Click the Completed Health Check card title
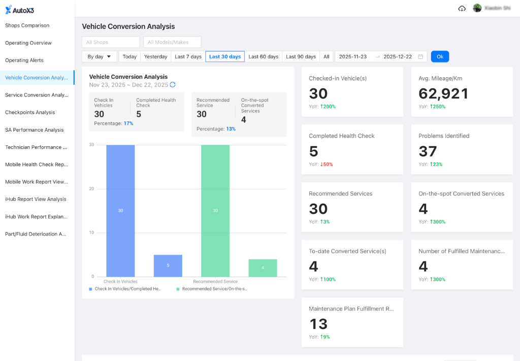 coord(342,136)
